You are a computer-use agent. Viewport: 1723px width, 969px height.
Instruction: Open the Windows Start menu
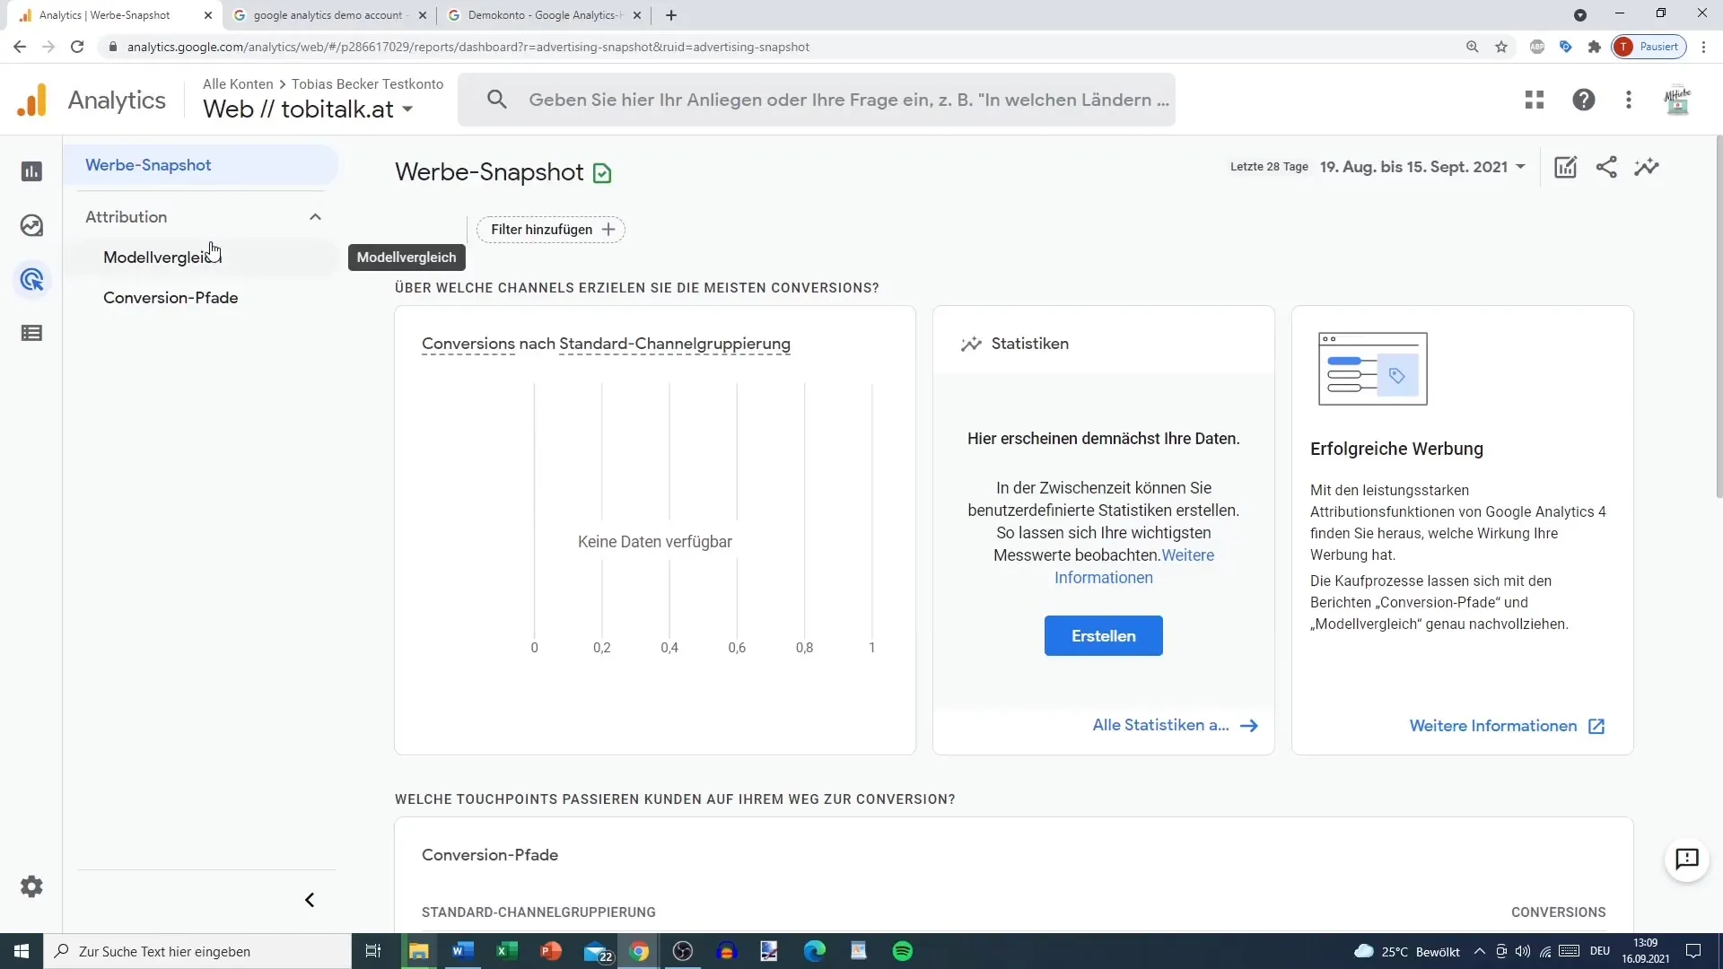pyautogui.click(x=22, y=951)
